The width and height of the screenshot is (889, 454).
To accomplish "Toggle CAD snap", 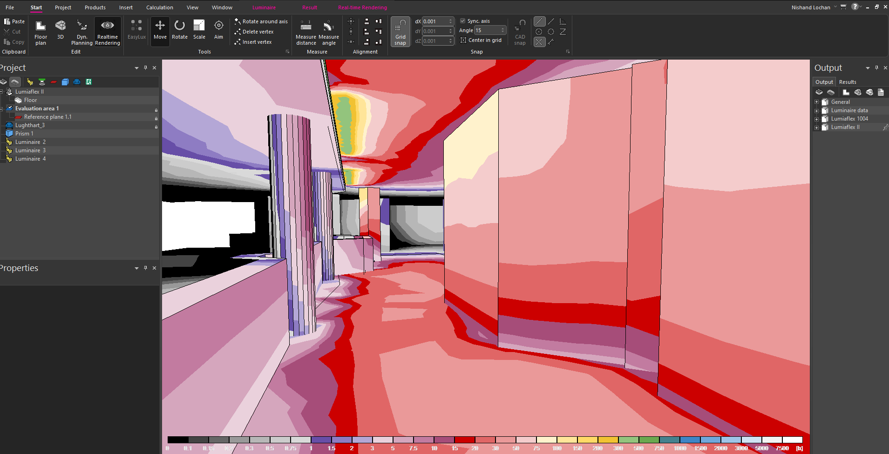I will pyautogui.click(x=520, y=32).
